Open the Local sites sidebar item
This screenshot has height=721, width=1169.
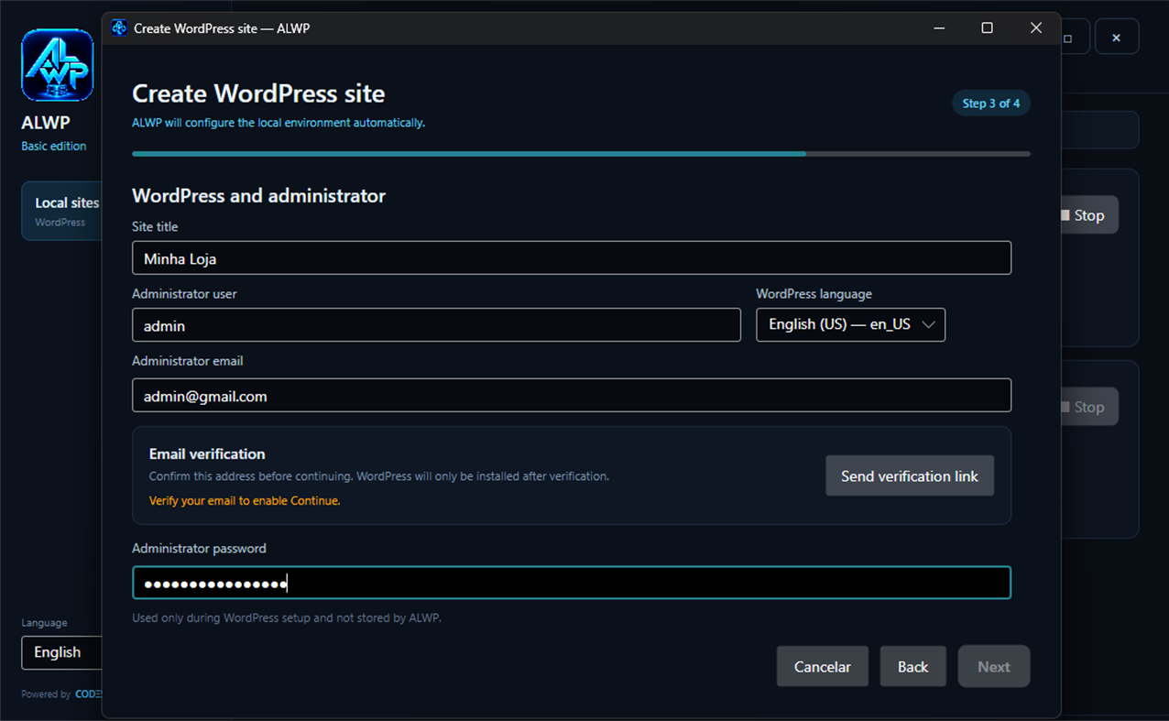[x=62, y=211]
